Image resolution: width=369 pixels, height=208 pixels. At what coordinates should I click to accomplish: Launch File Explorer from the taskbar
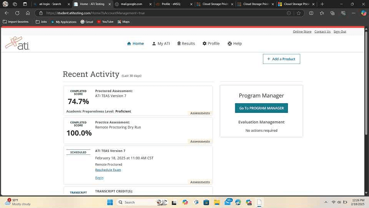point(216,202)
